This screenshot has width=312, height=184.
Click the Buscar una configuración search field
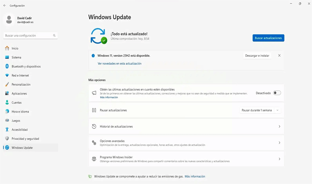click(30, 36)
